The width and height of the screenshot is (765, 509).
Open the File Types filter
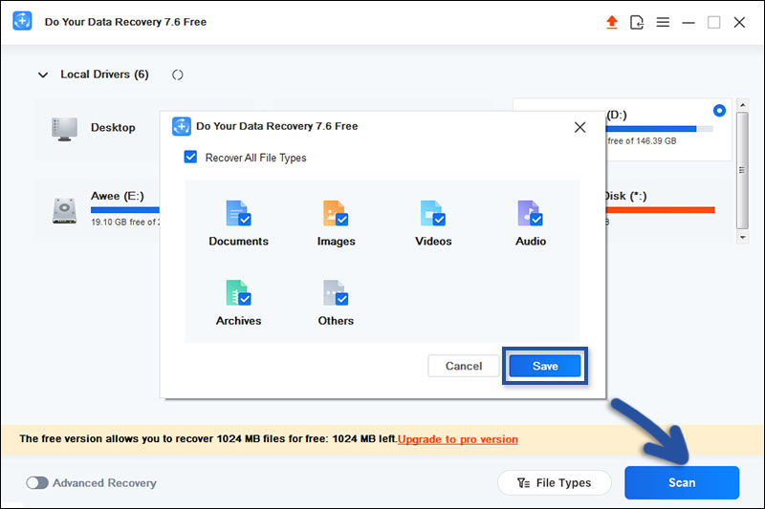pos(556,482)
